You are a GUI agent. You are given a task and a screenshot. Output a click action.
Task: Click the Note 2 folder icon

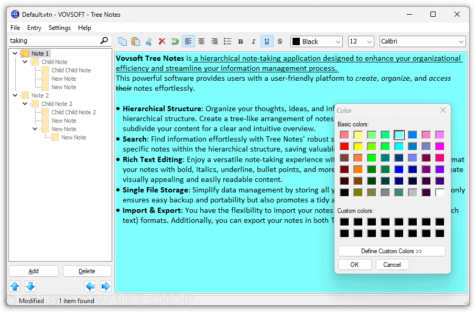(x=25, y=95)
